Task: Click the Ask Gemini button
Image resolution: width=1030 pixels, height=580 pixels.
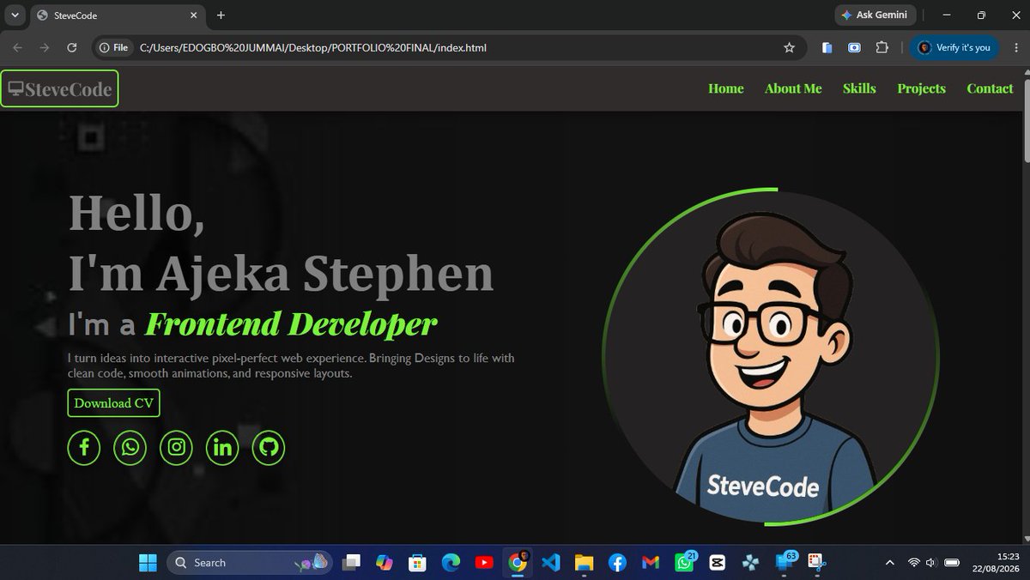Action: (875, 15)
